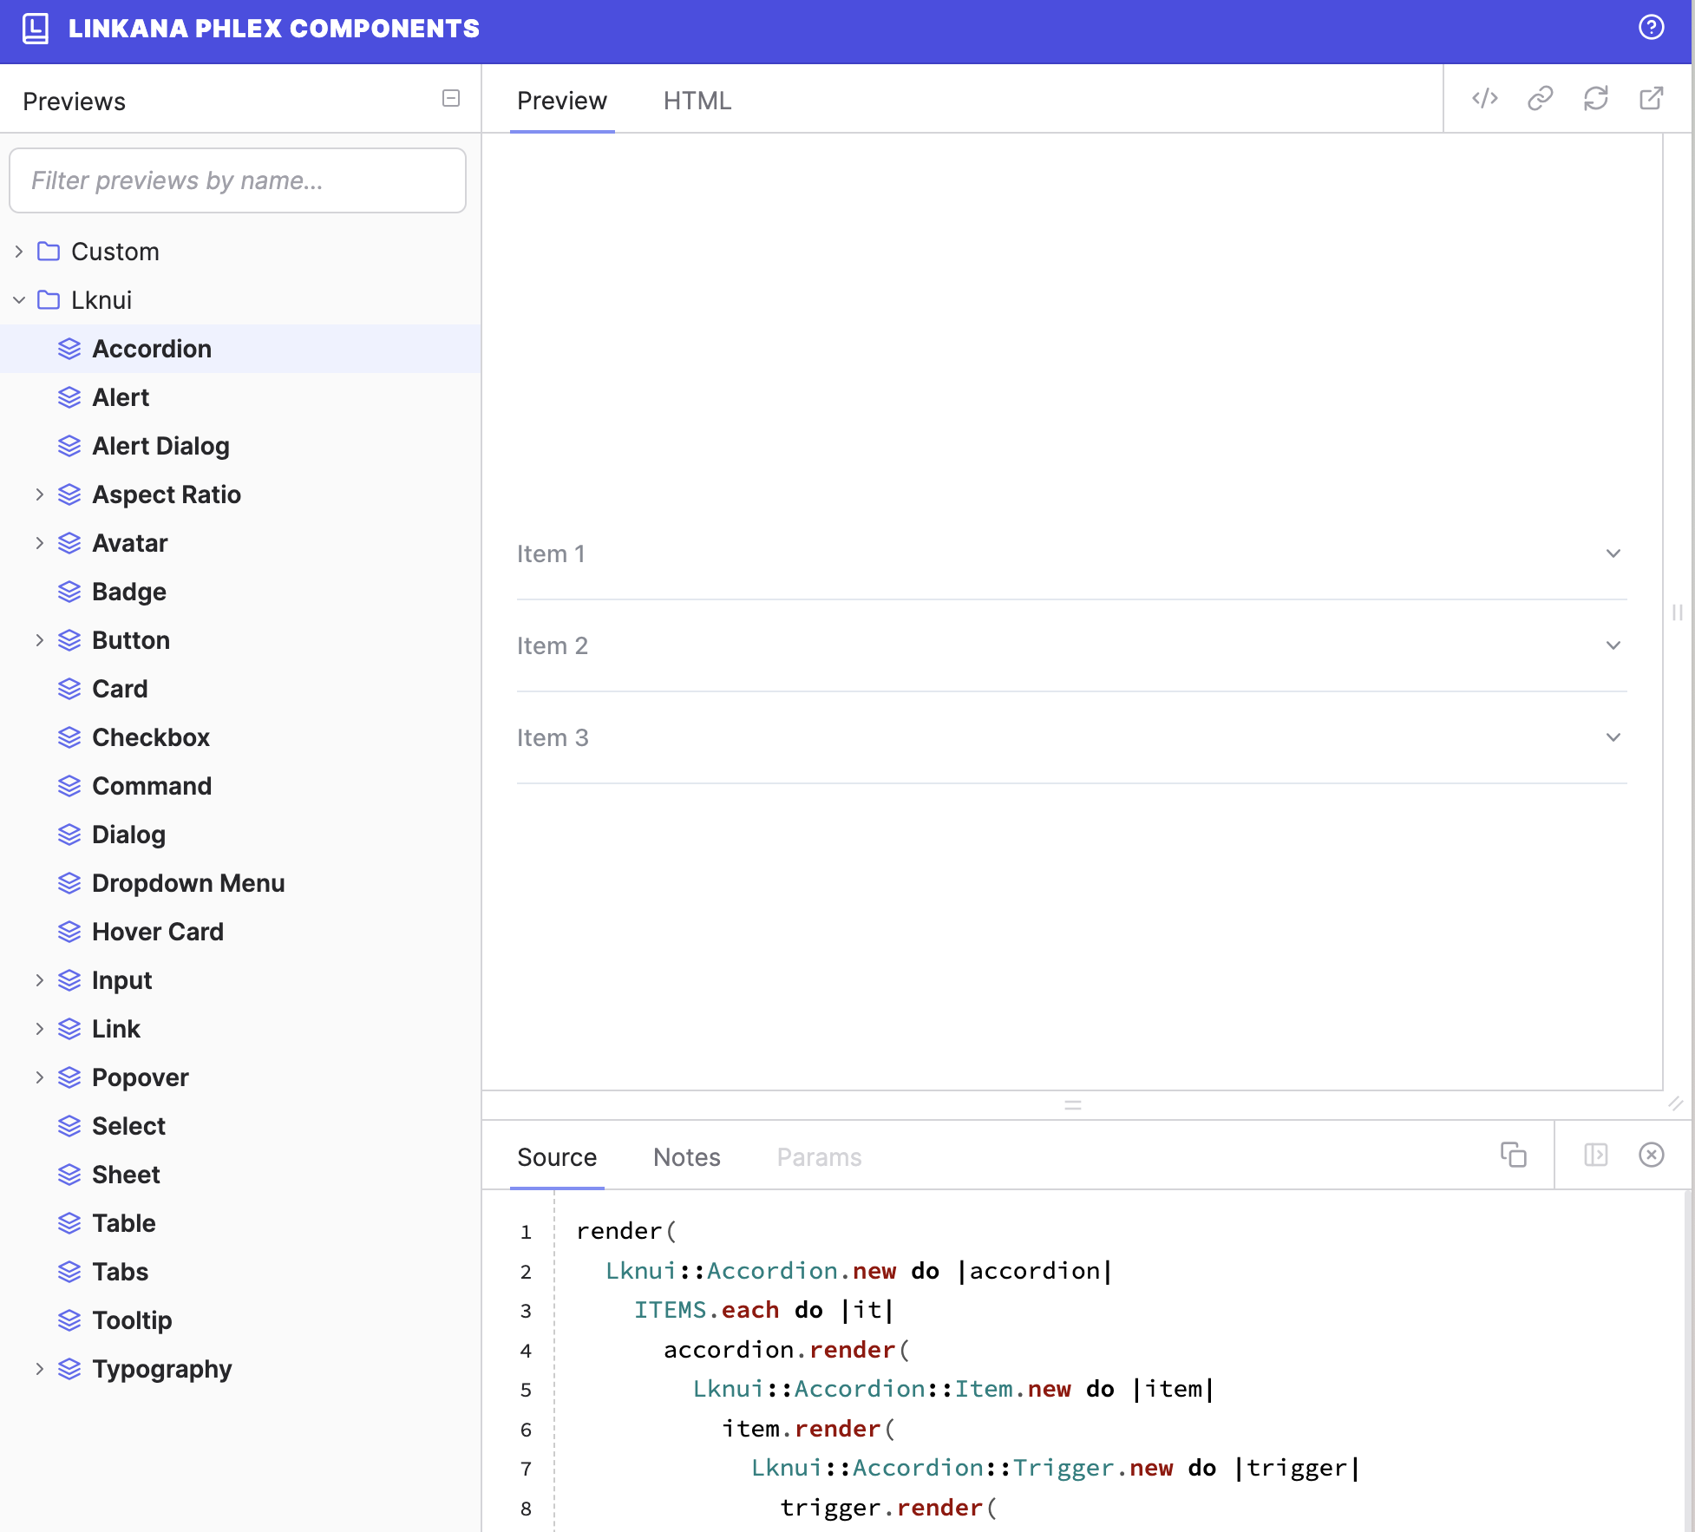Refresh the preview with reload icon
Screen dimensions: 1695x1532
(x=1595, y=98)
